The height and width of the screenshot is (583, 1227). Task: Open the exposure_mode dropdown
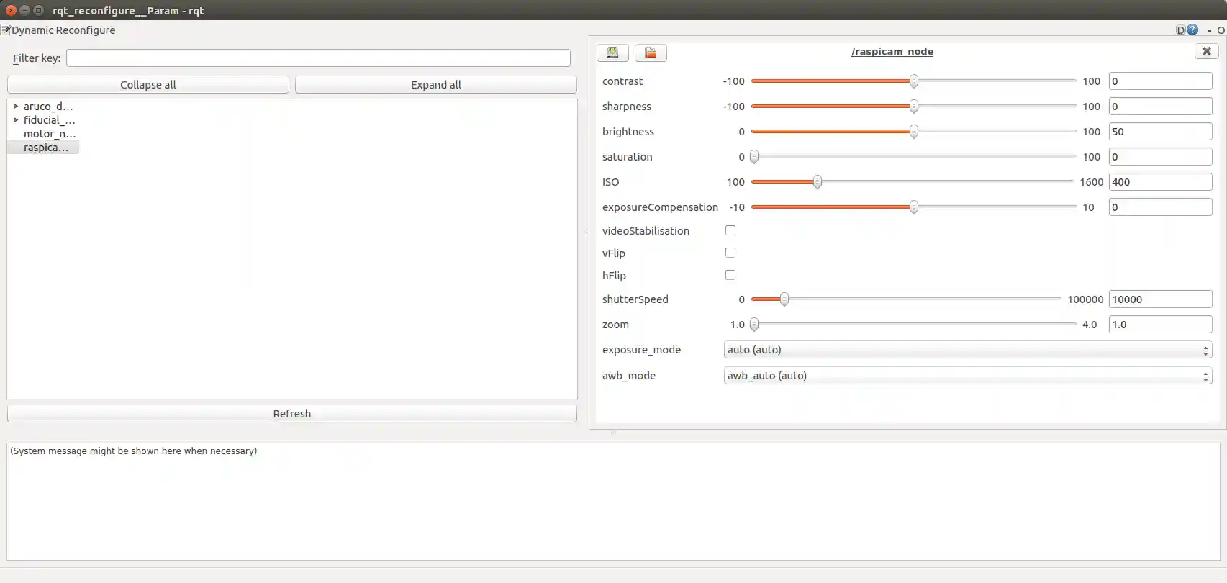tap(968, 350)
